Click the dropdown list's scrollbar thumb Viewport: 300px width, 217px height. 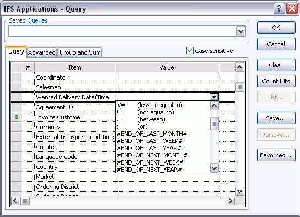coord(215,124)
